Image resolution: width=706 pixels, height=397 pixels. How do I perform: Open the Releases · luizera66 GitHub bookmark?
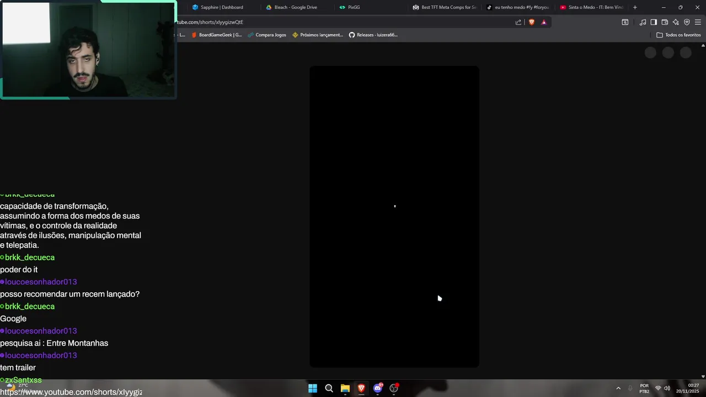[x=373, y=35]
